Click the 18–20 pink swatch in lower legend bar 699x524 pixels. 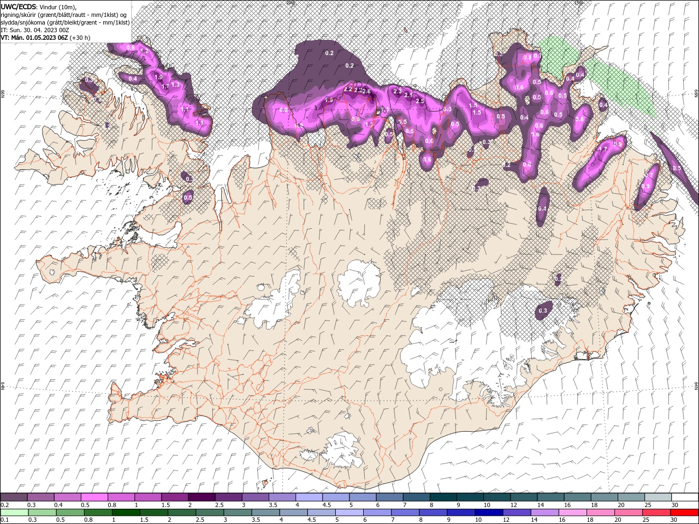[601, 512]
